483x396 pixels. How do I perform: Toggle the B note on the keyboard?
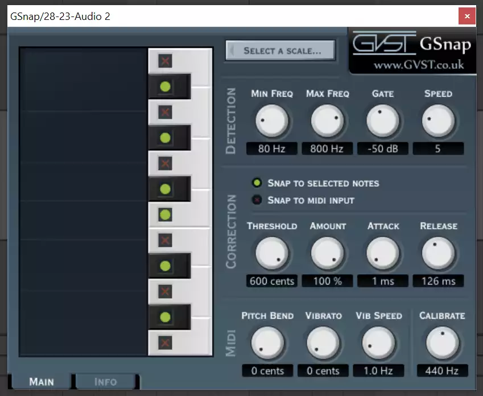(x=165, y=61)
